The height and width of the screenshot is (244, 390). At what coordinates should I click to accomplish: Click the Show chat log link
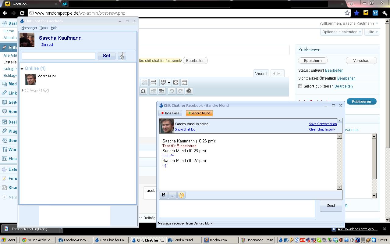(x=185, y=129)
